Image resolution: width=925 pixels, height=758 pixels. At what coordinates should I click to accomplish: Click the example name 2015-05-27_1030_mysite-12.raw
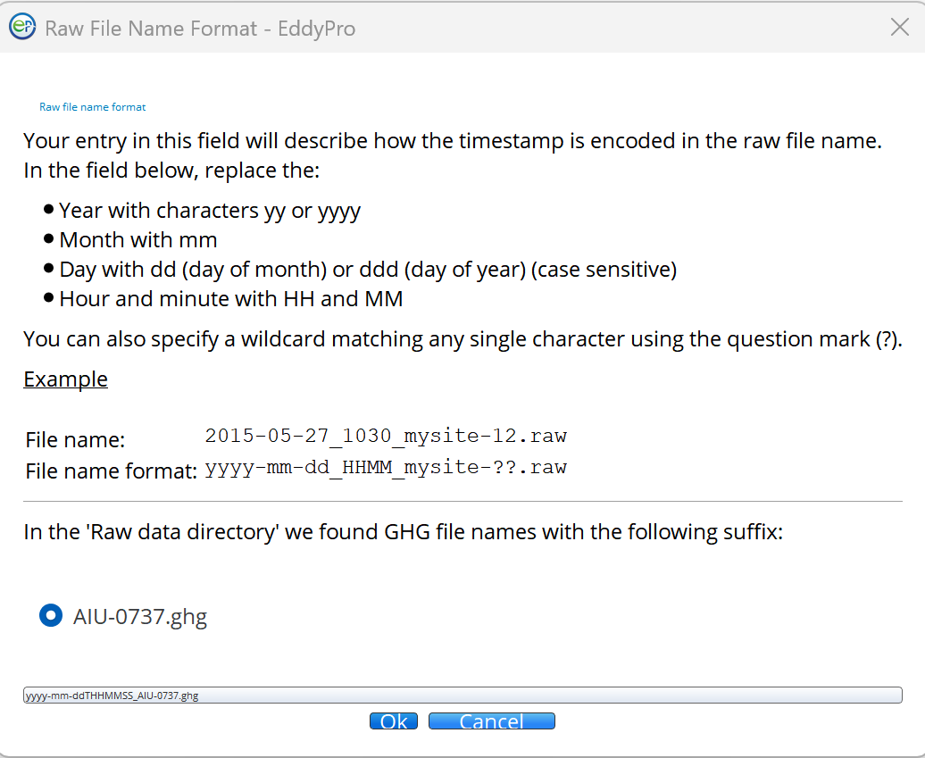(x=386, y=437)
